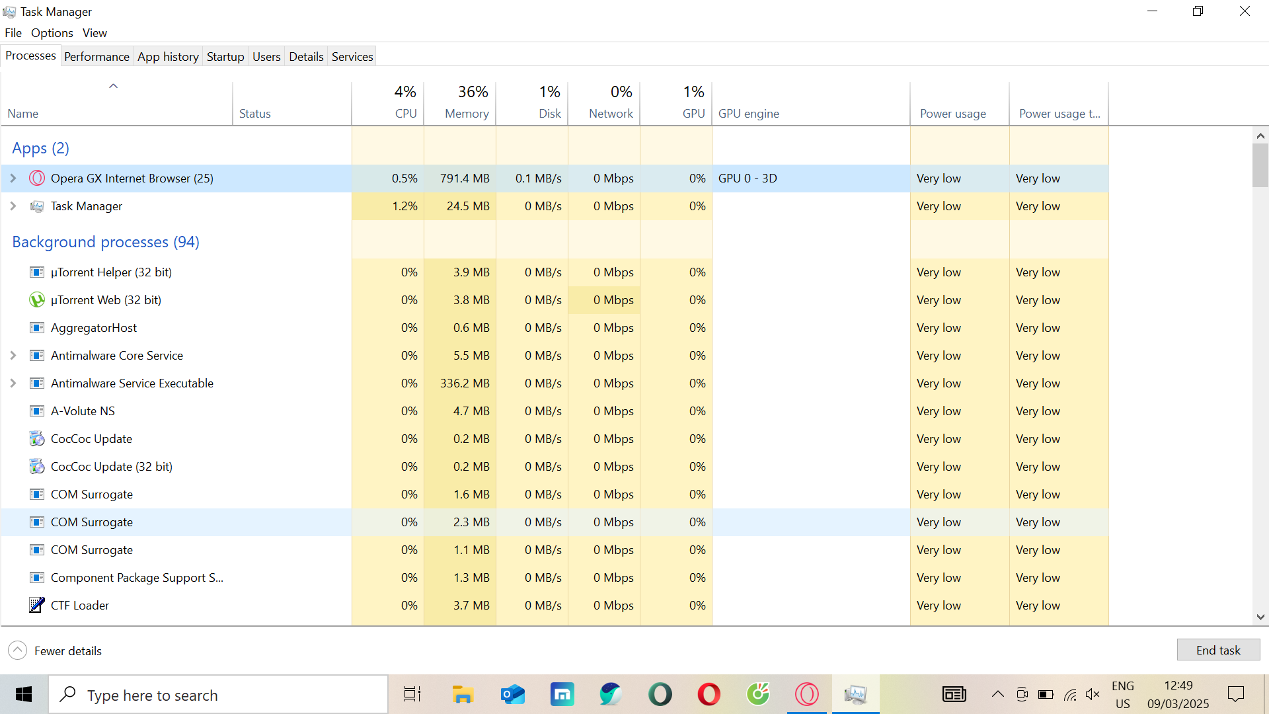Open the blue store app on taskbar
The width and height of the screenshot is (1269, 714).
click(562, 695)
